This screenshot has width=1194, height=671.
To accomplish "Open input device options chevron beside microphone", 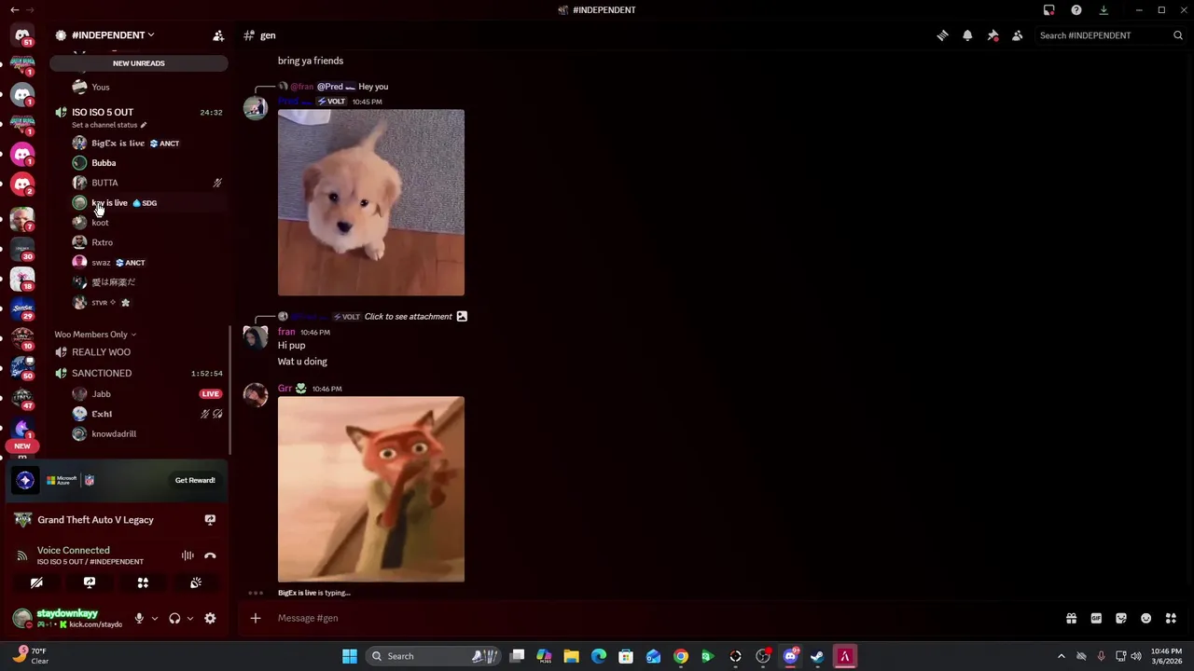I will coord(155,618).
